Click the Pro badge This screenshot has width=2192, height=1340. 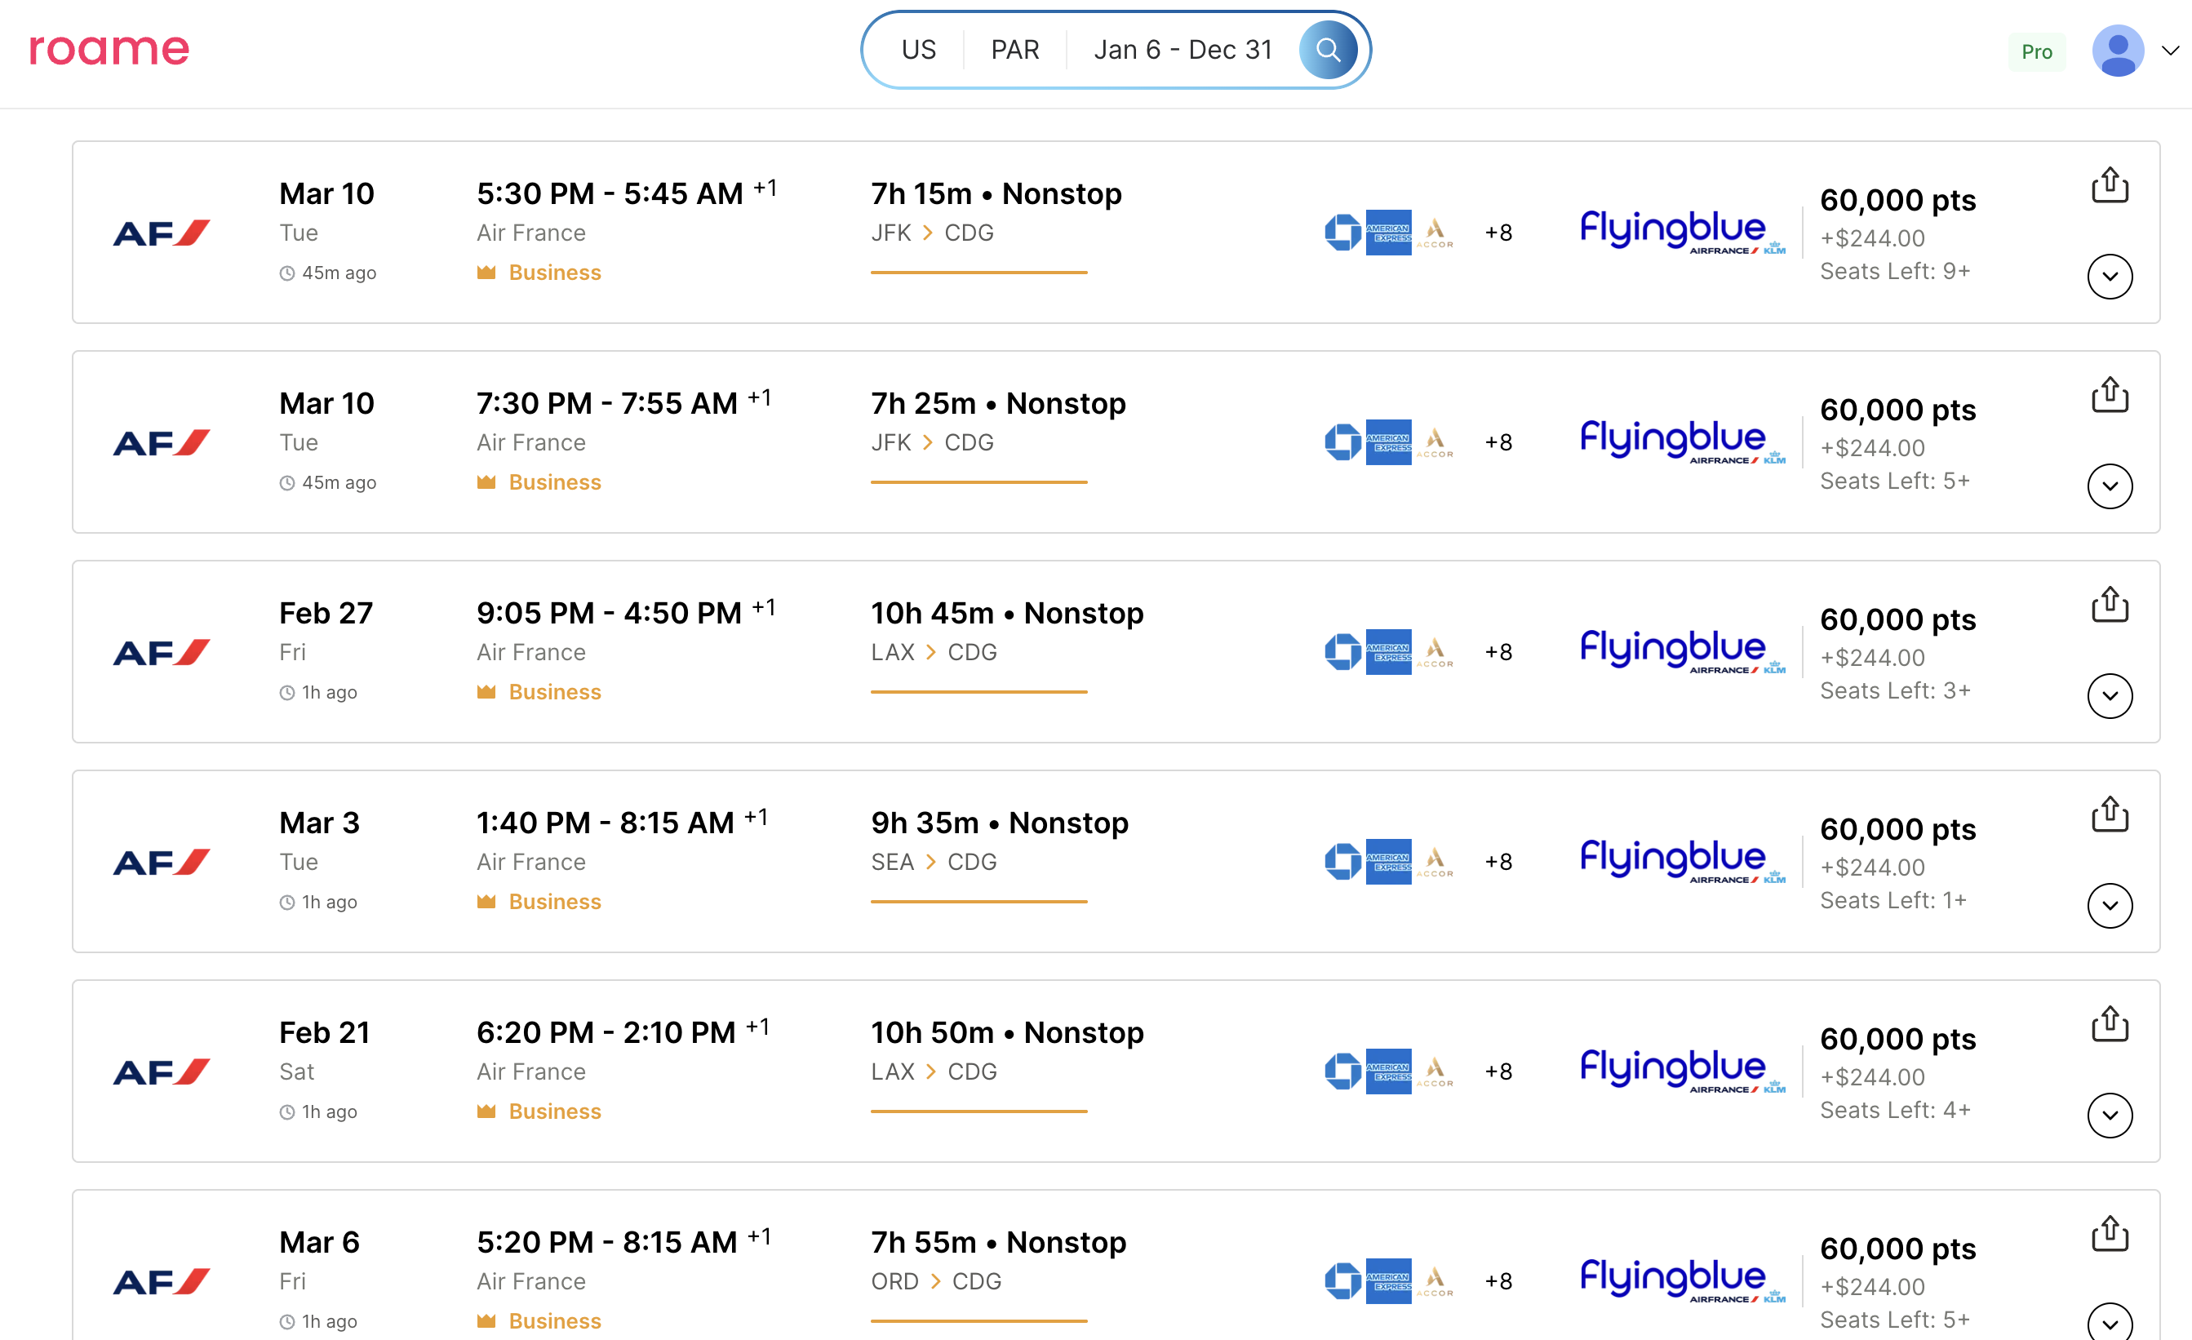click(2035, 51)
